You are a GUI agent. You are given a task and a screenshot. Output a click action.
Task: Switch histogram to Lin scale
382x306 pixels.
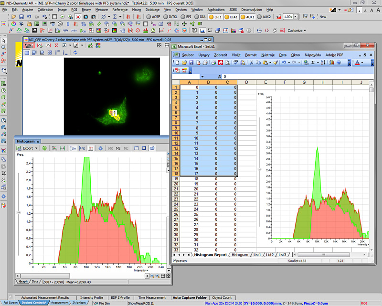tap(73, 148)
